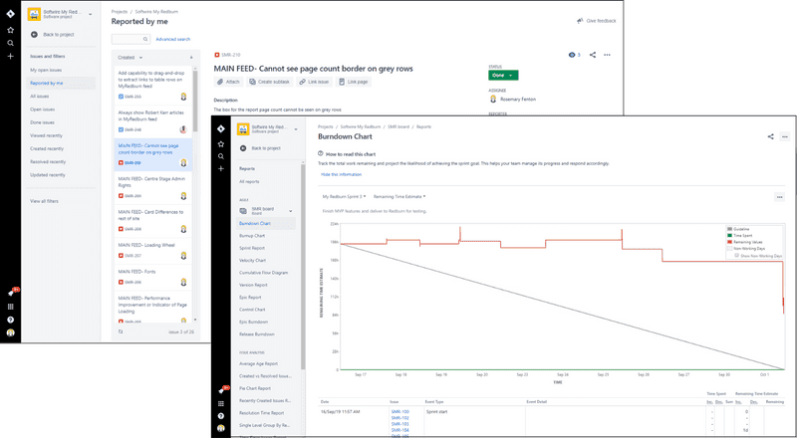797x438 pixels.
Task: Click the share icon on the Burndown Chart
Action: (x=770, y=136)
